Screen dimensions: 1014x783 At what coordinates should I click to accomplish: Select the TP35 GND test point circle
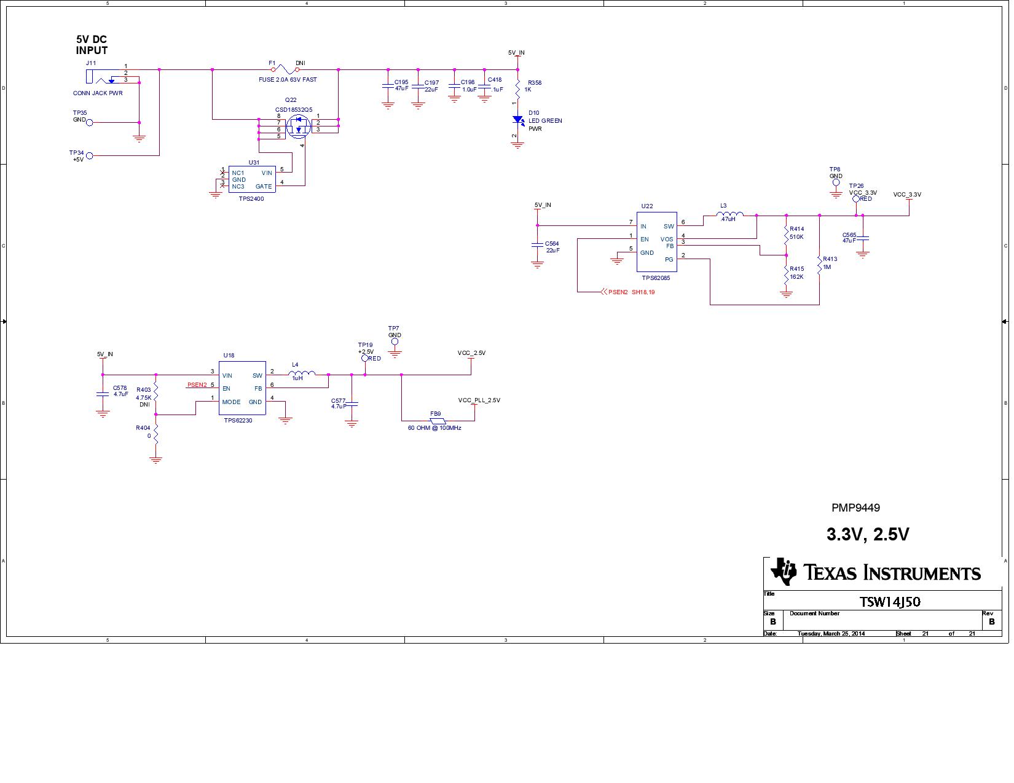click(x=90, y=123)
